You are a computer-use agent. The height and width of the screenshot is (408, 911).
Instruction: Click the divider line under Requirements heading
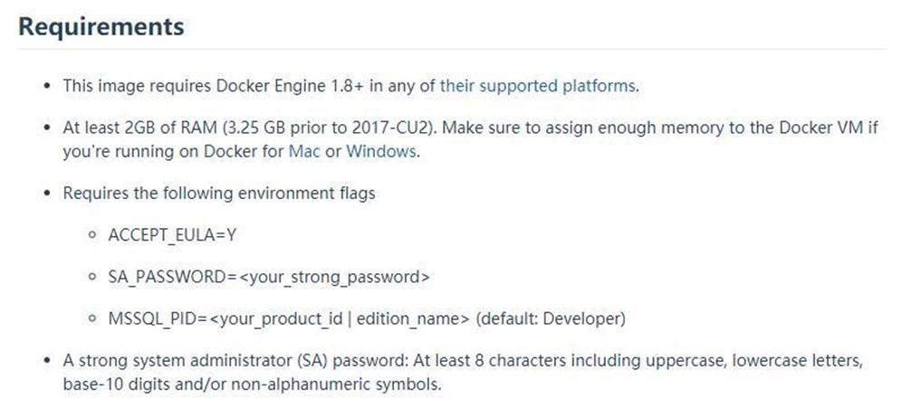453,49
